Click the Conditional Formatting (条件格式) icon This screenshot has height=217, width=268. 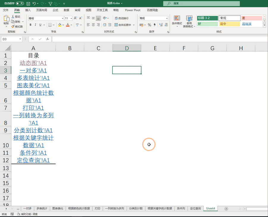tap(177, 21)
